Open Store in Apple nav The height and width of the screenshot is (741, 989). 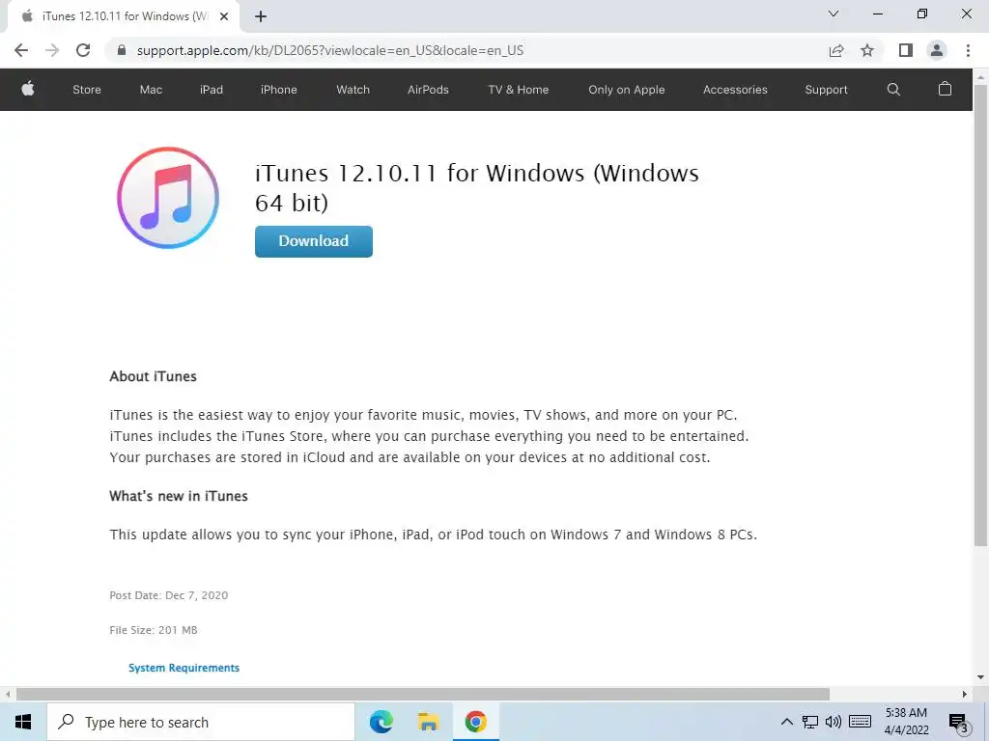(87, 90)
